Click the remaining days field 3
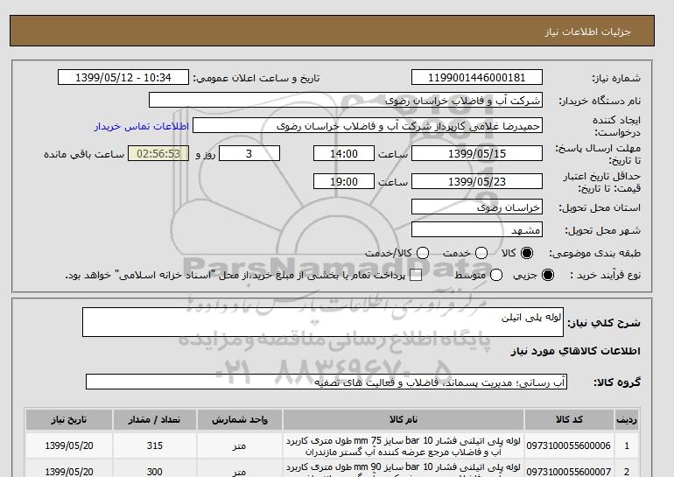 (249, 153)
